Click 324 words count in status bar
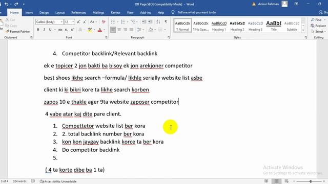The height and width of the screenshot is (184, 328). 19,181
